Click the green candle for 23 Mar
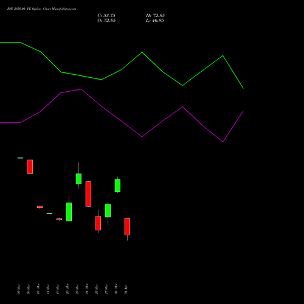This screenshot has height=304, width=304. (x=78, y=179)
